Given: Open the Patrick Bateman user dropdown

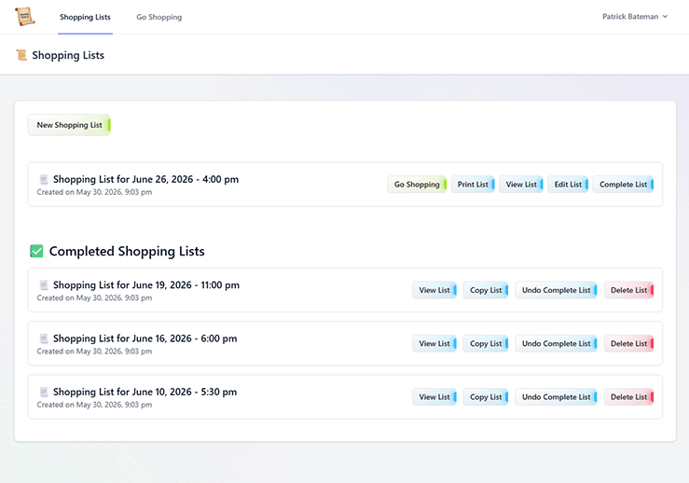Looking at the screenshot, I should coord(635,17).
